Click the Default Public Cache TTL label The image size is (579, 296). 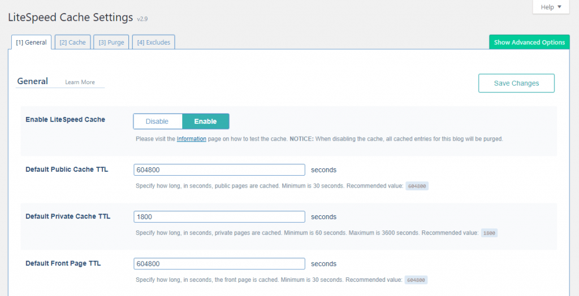click(x=67, y=169)
